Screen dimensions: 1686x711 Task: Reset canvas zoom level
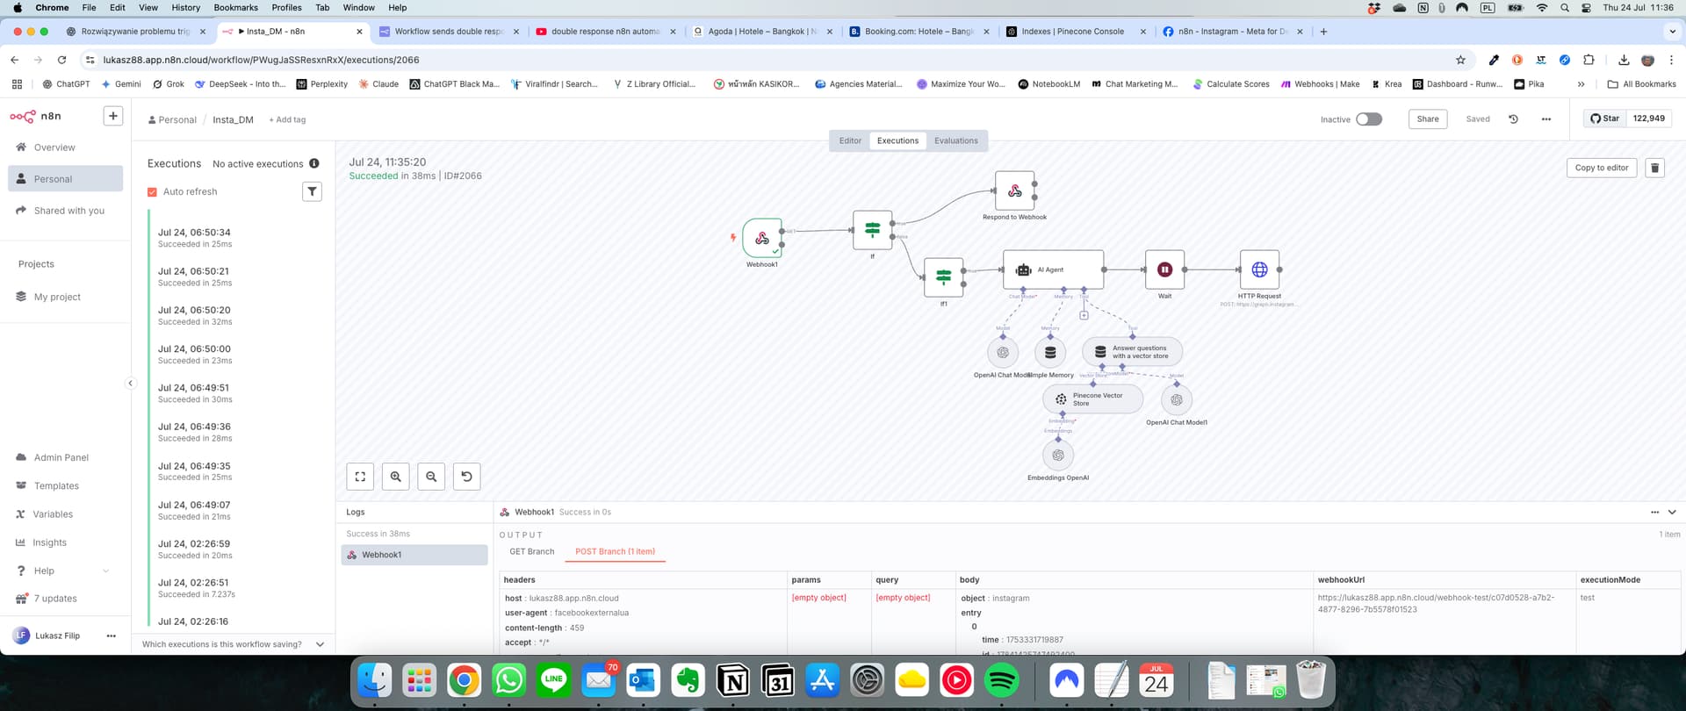click(466, 477)
